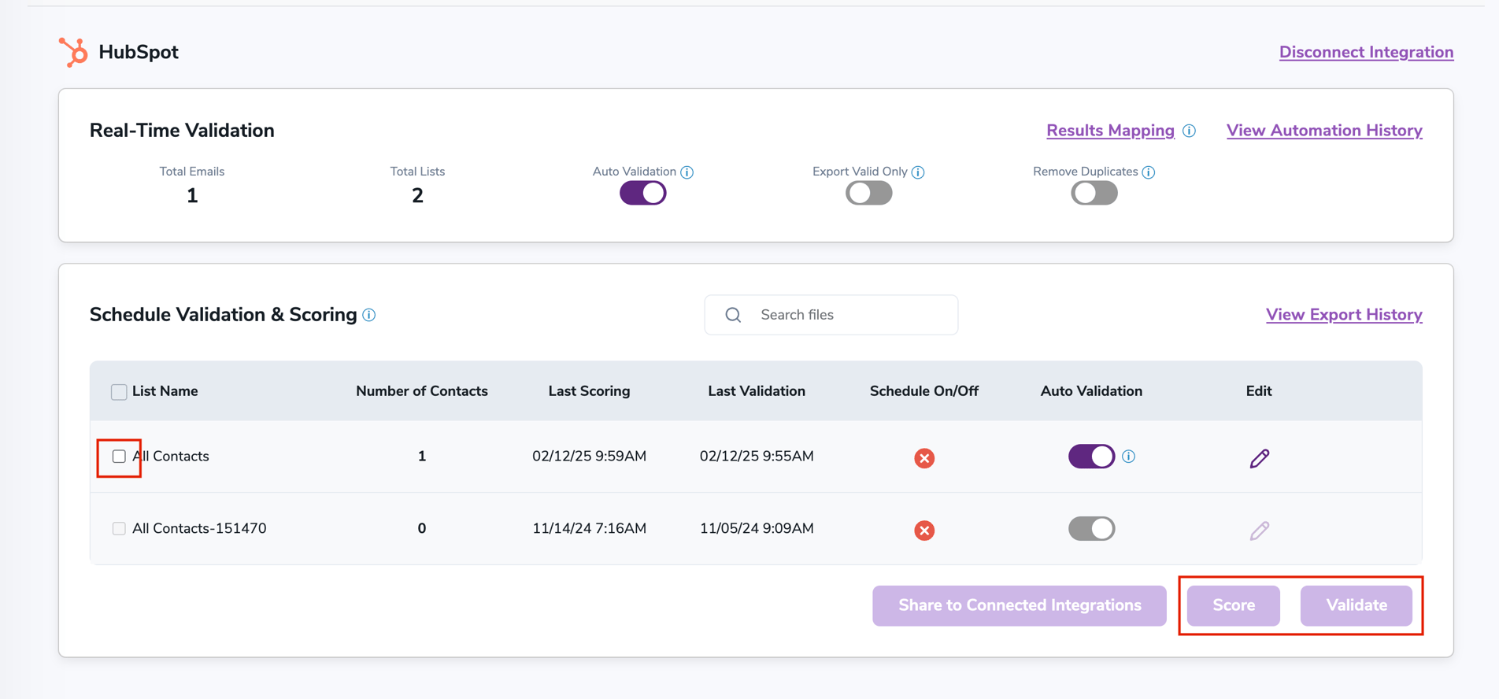Toggle Auto Validation for All Contacts row
Image resolution: width=1499 pixels, height=699 pixels.
(1091, 457)
